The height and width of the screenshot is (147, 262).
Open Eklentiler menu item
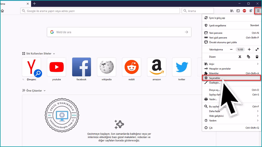coord(231,73)
